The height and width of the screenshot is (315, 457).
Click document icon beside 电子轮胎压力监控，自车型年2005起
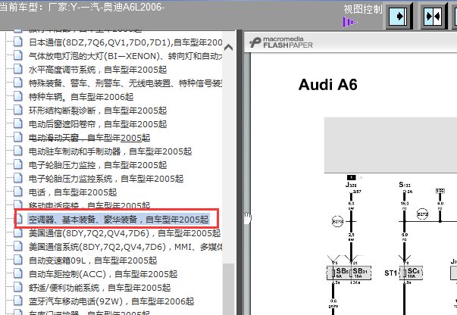pos(17,165)
